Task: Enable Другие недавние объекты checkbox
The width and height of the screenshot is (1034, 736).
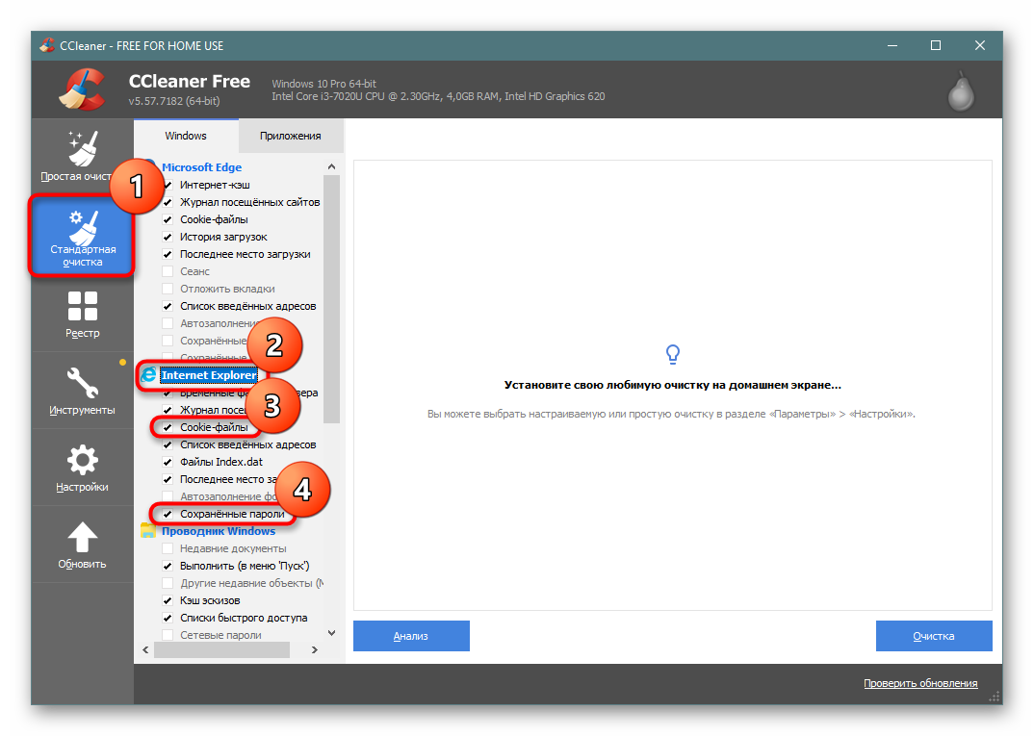Action: [x=168, y=582]
